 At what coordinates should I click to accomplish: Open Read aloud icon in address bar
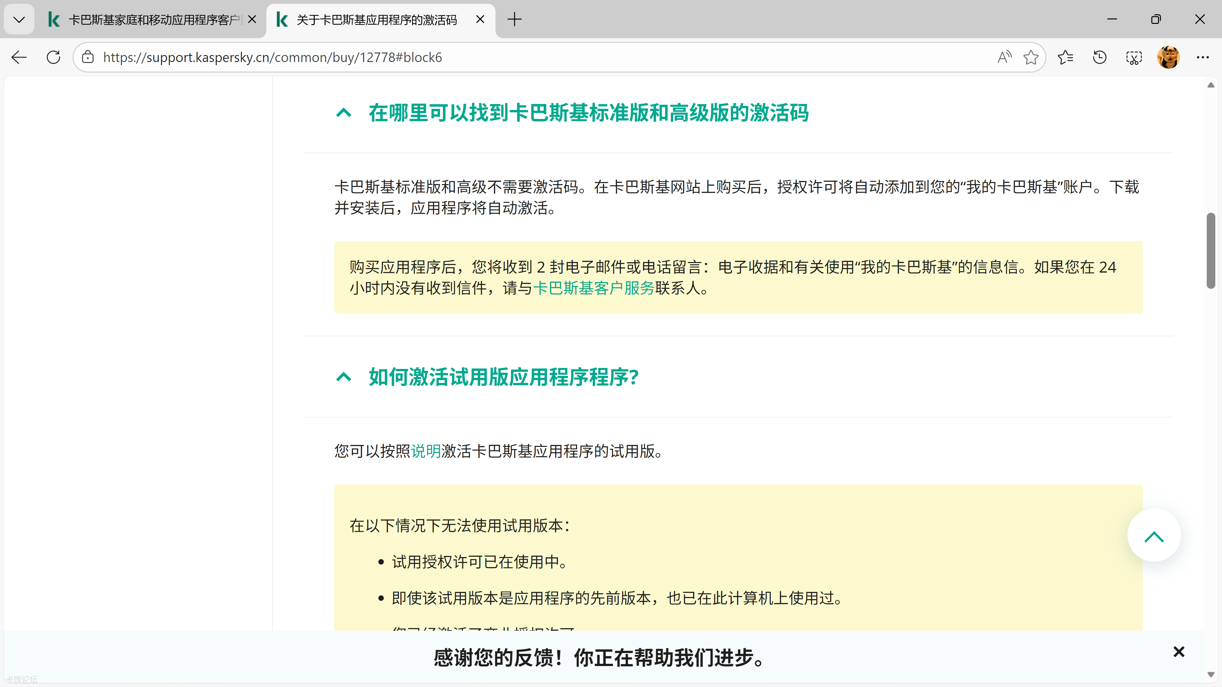coord(1004,57)
